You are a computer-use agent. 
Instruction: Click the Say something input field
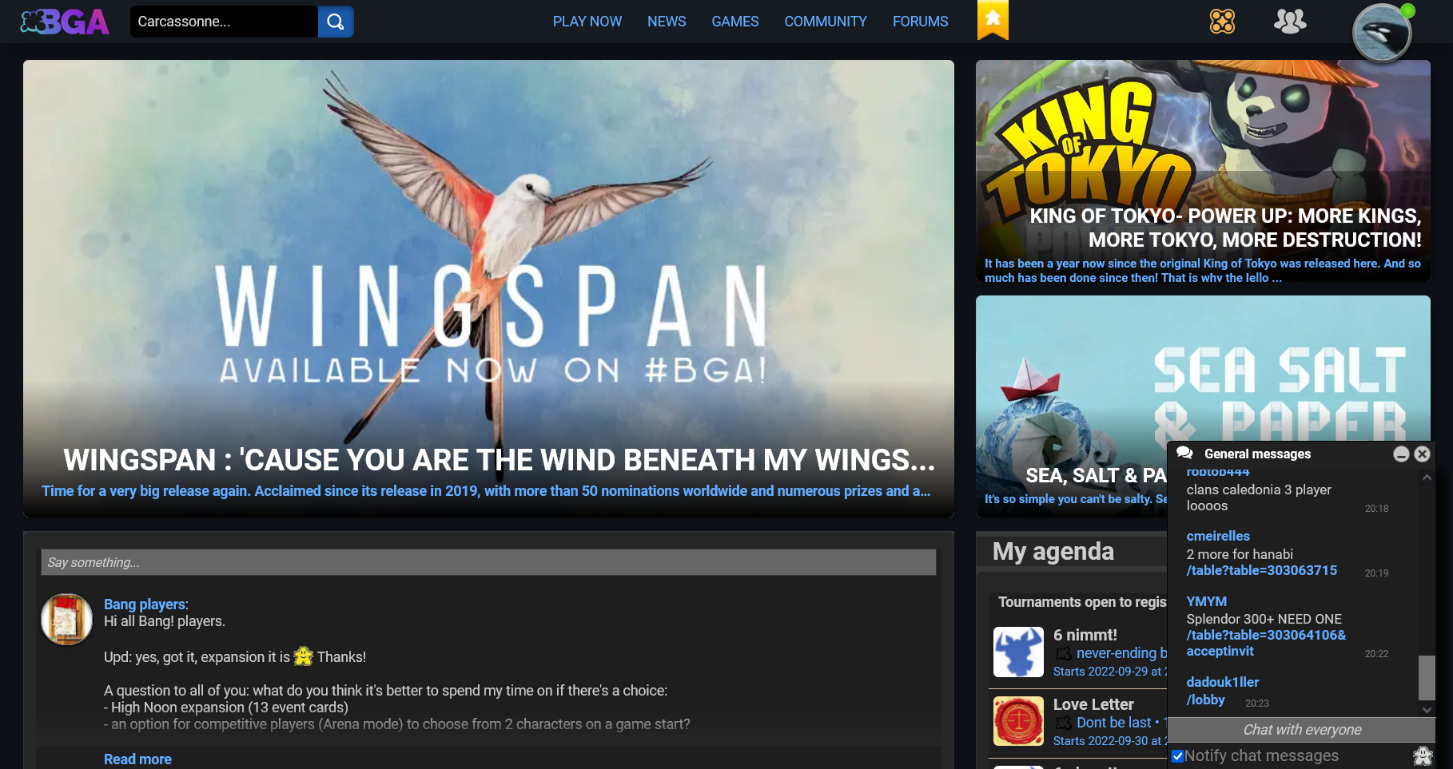(x=488, y=562)
